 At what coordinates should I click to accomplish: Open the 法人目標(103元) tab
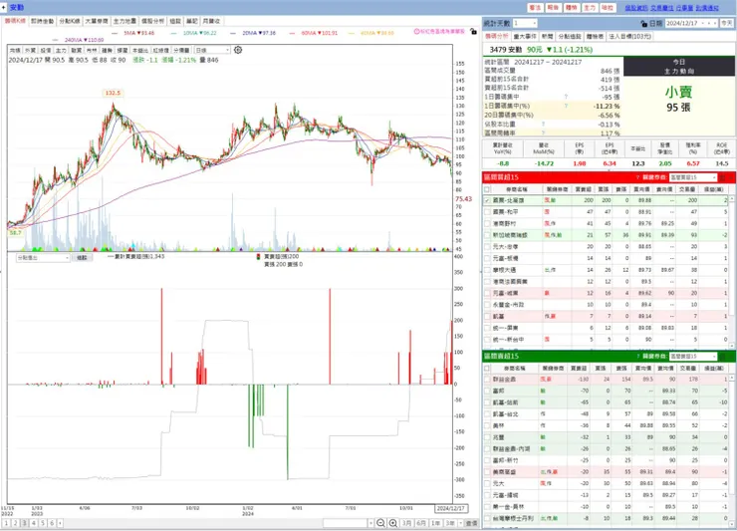tap(630, 36)
